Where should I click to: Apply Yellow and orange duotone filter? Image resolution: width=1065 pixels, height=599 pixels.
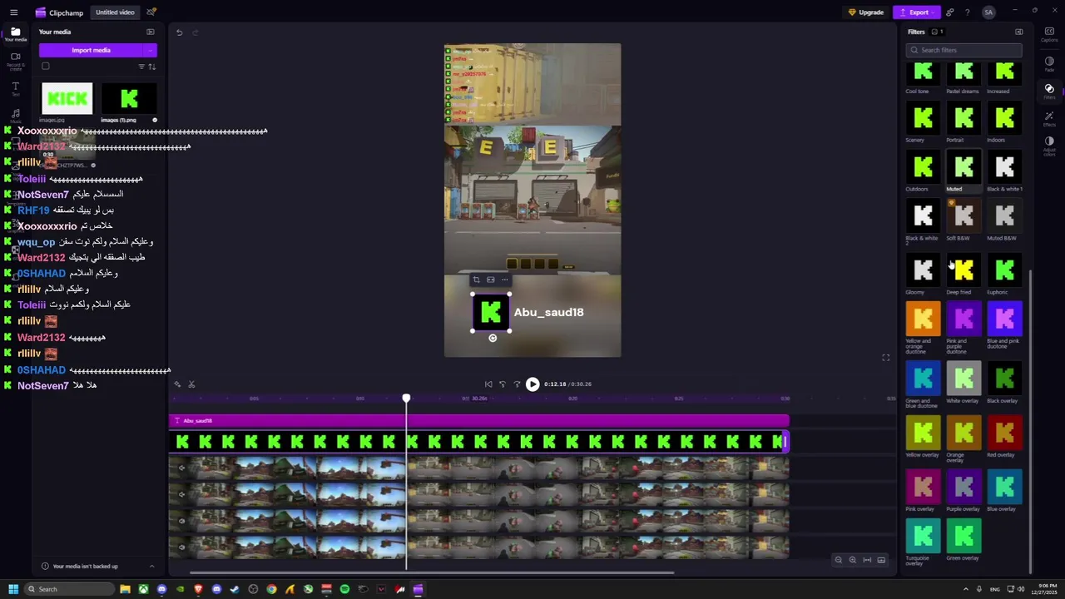923,319
